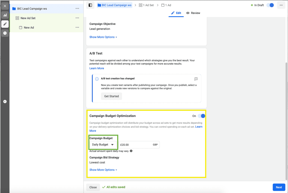Viewport: 288px width, 193px height.
Task: Open the top-right more options ellipsis button
Action: coord(281,5)
